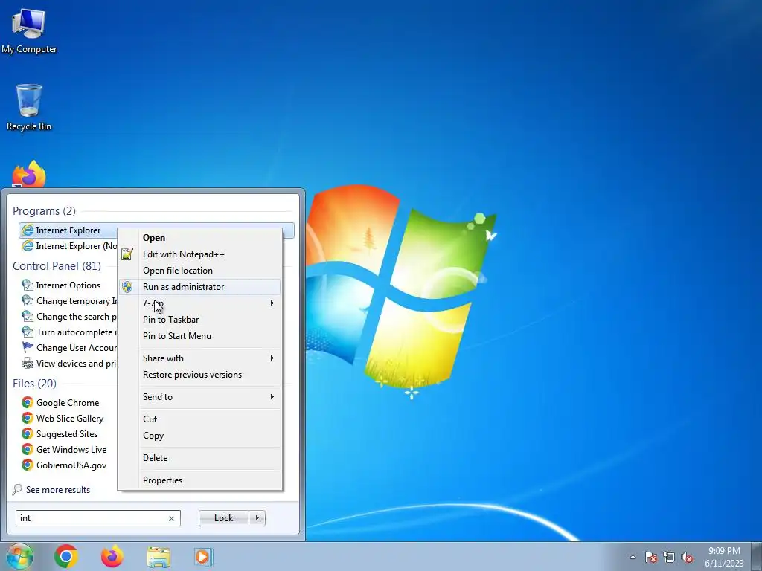The width and height of the screenshot is (762, 571).
Task: Expand the Send to submenu
Action: pyautogui.click(x=199, y=397)
